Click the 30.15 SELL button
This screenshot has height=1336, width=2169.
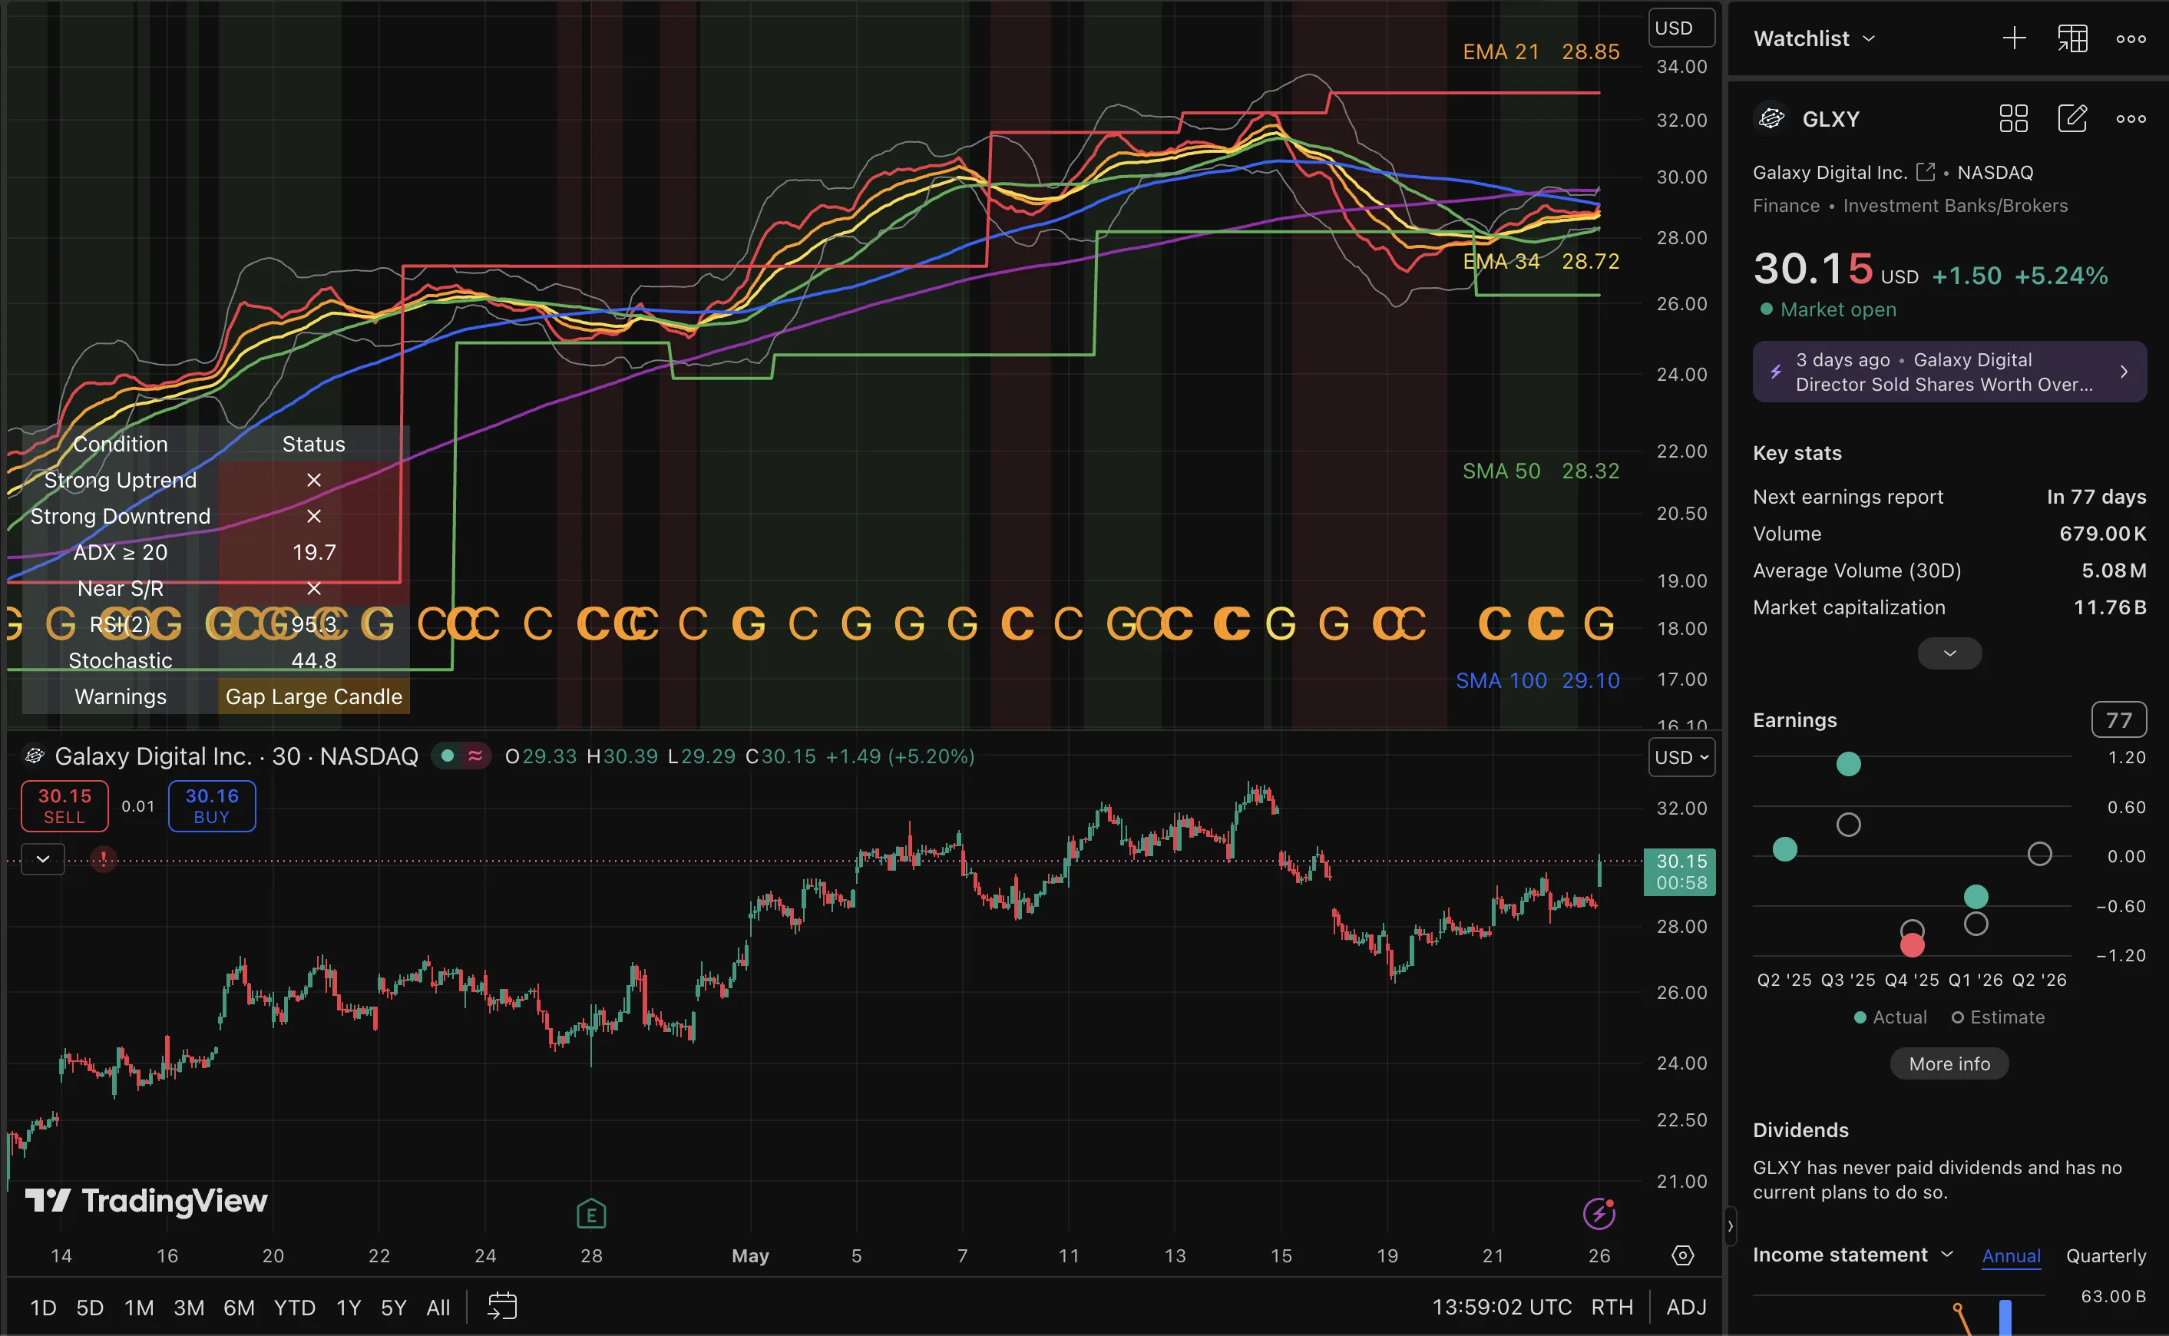tap(64, 806)
